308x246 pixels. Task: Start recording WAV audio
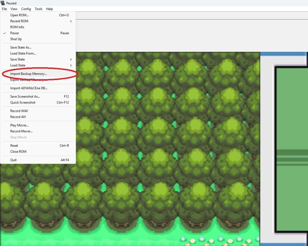(x=18, y=111)
